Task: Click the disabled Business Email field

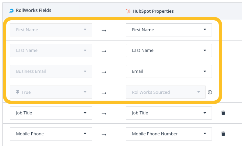Action: click(51, 71)
